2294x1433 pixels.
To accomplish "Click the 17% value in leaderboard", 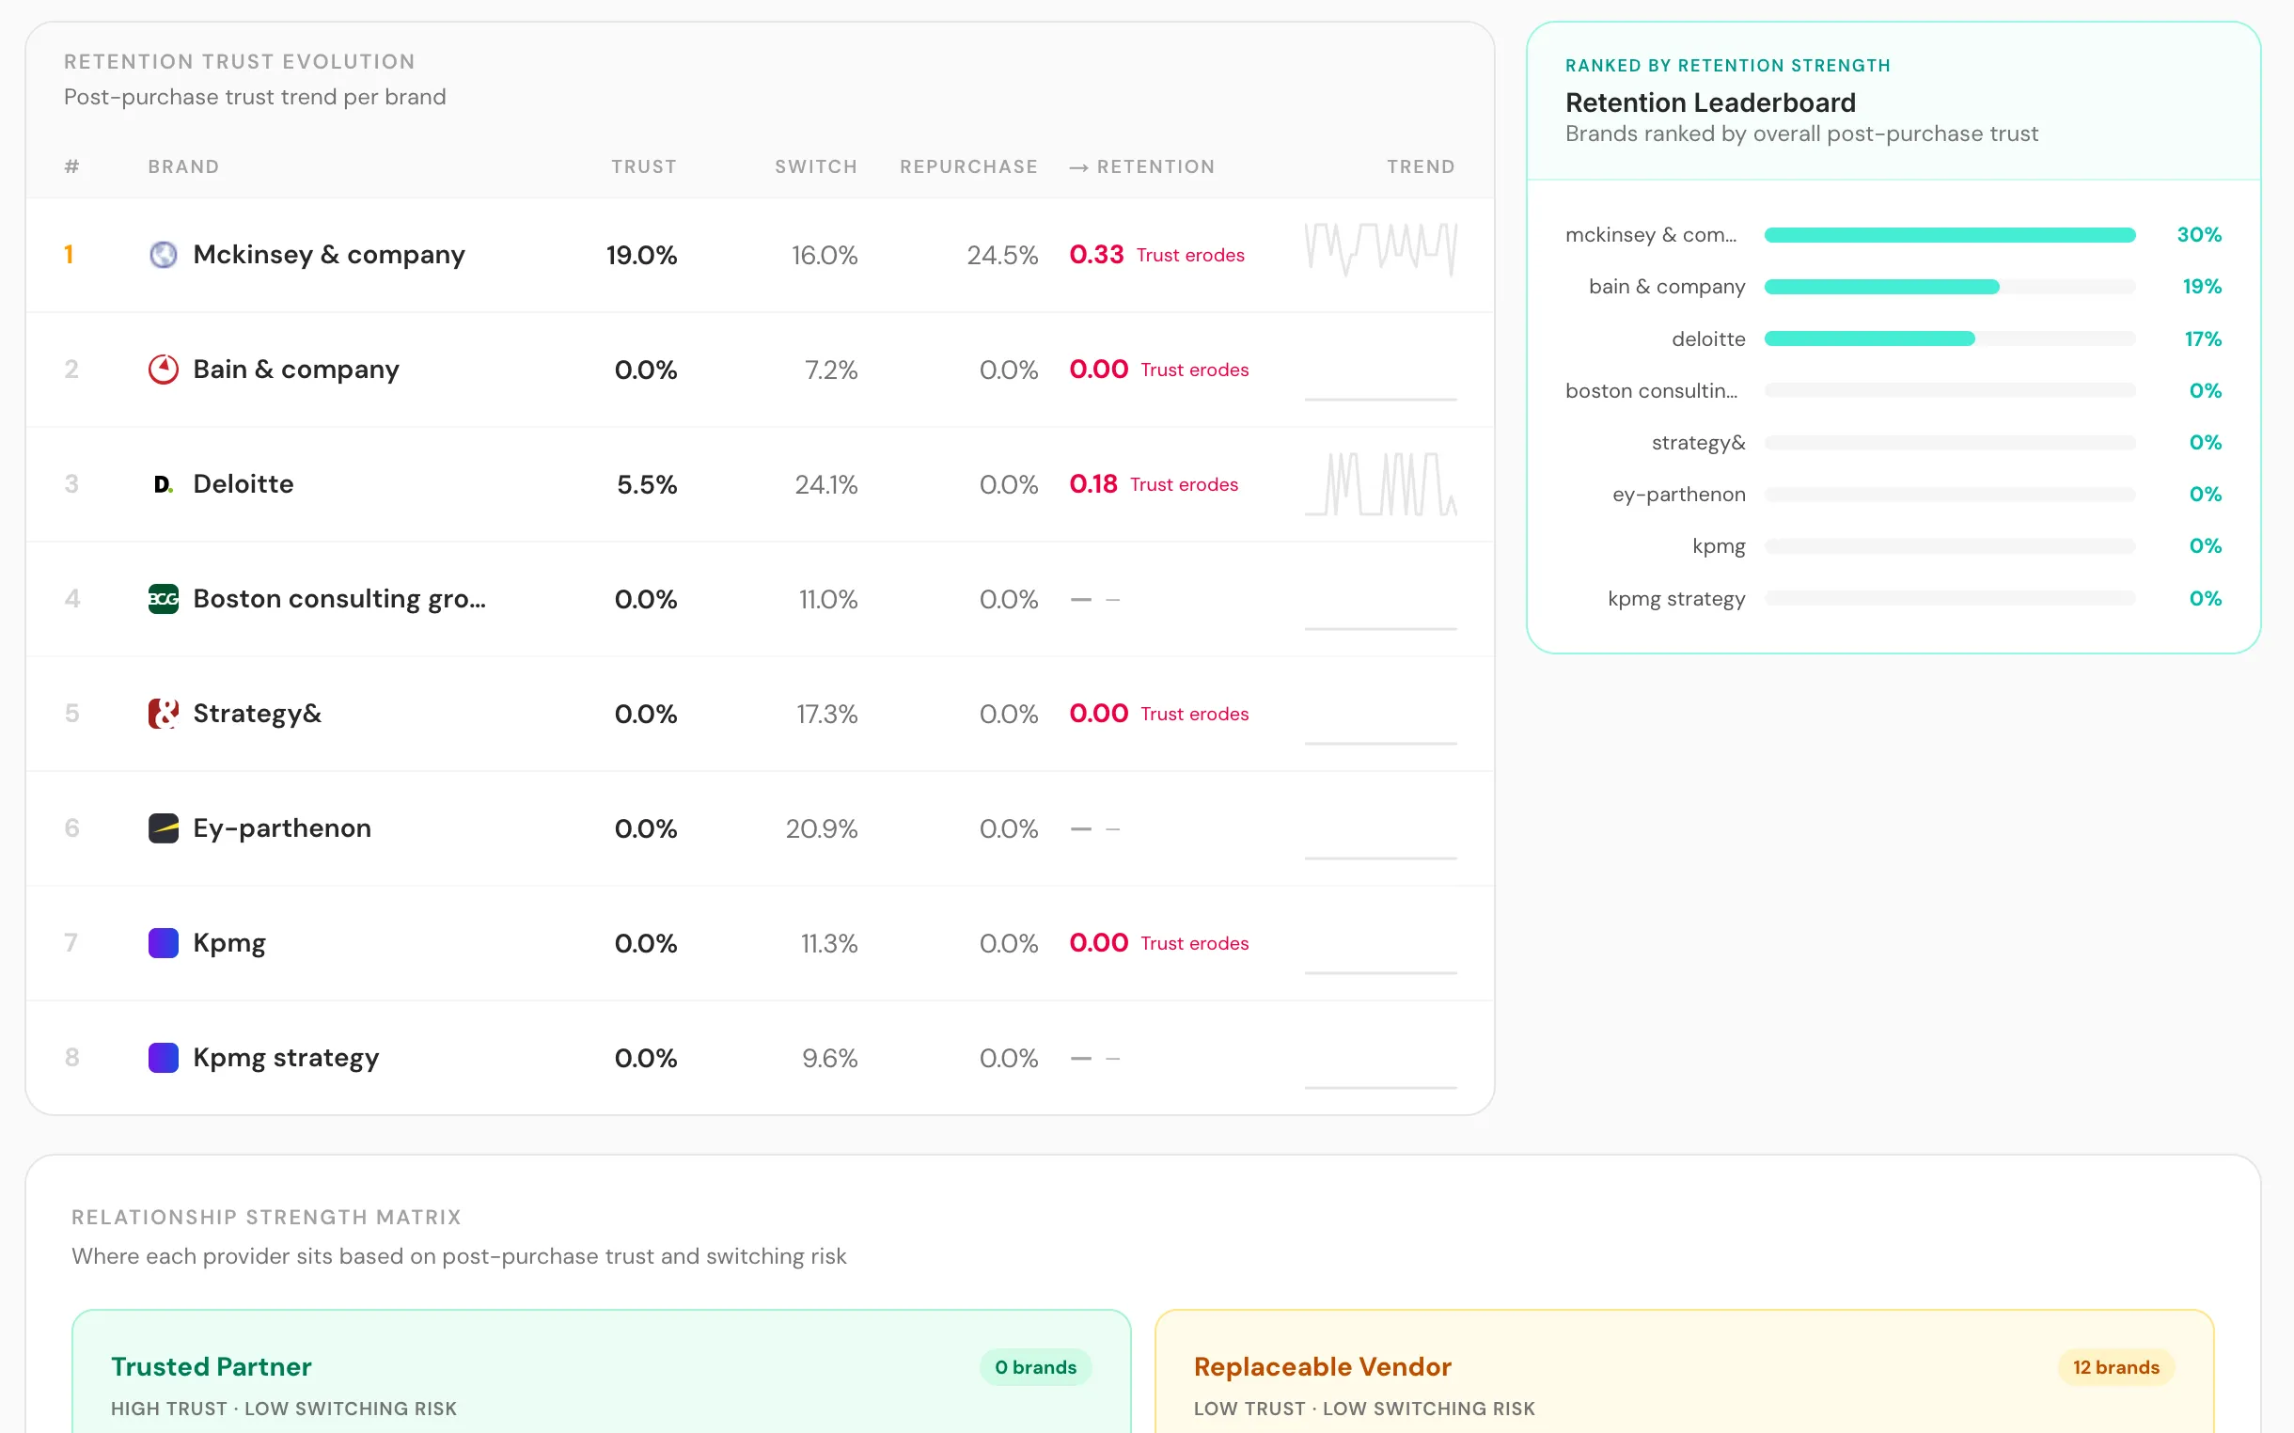I will coord(2203,339).
